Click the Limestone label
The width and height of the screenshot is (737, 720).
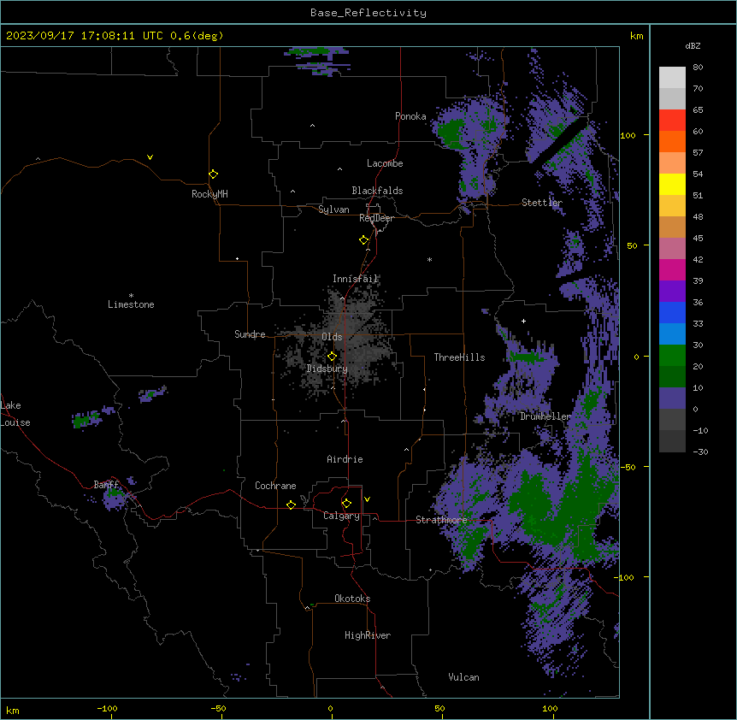(131, 304)
